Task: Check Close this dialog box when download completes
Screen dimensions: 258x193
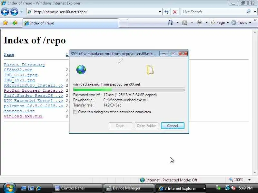Action: (x=75, y=112)
